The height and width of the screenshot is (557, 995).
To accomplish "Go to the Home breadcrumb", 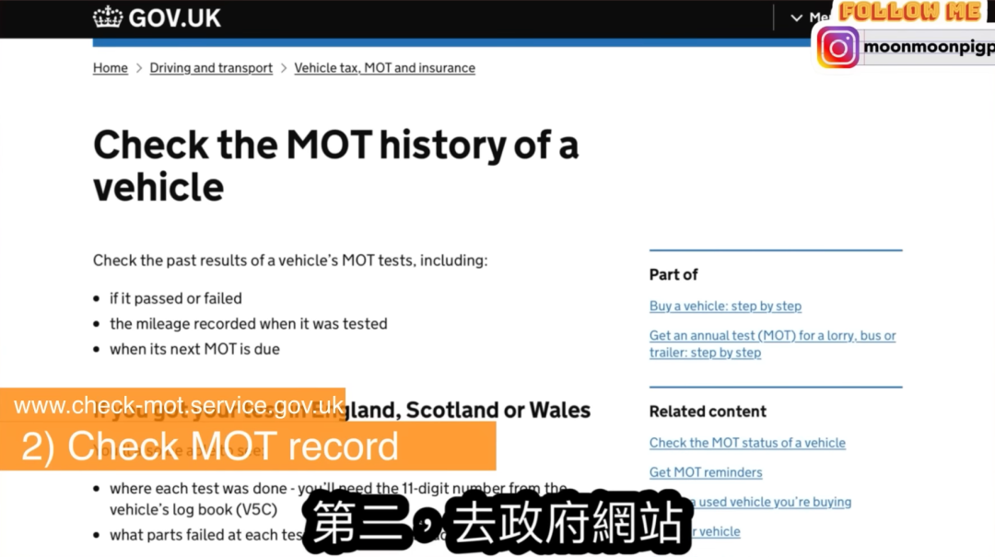I will pos(111,68).
